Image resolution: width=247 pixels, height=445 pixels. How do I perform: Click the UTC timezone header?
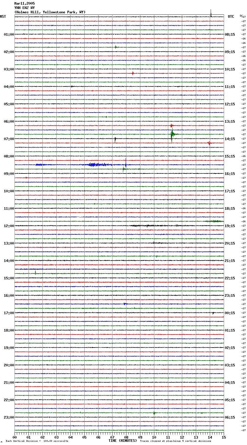[231, 17]
